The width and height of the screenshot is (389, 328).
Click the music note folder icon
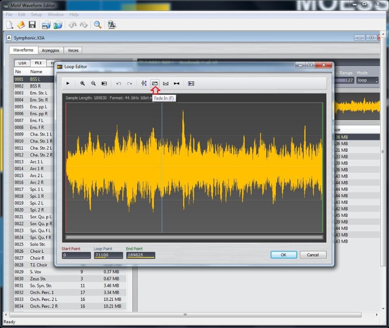[58, 25]
